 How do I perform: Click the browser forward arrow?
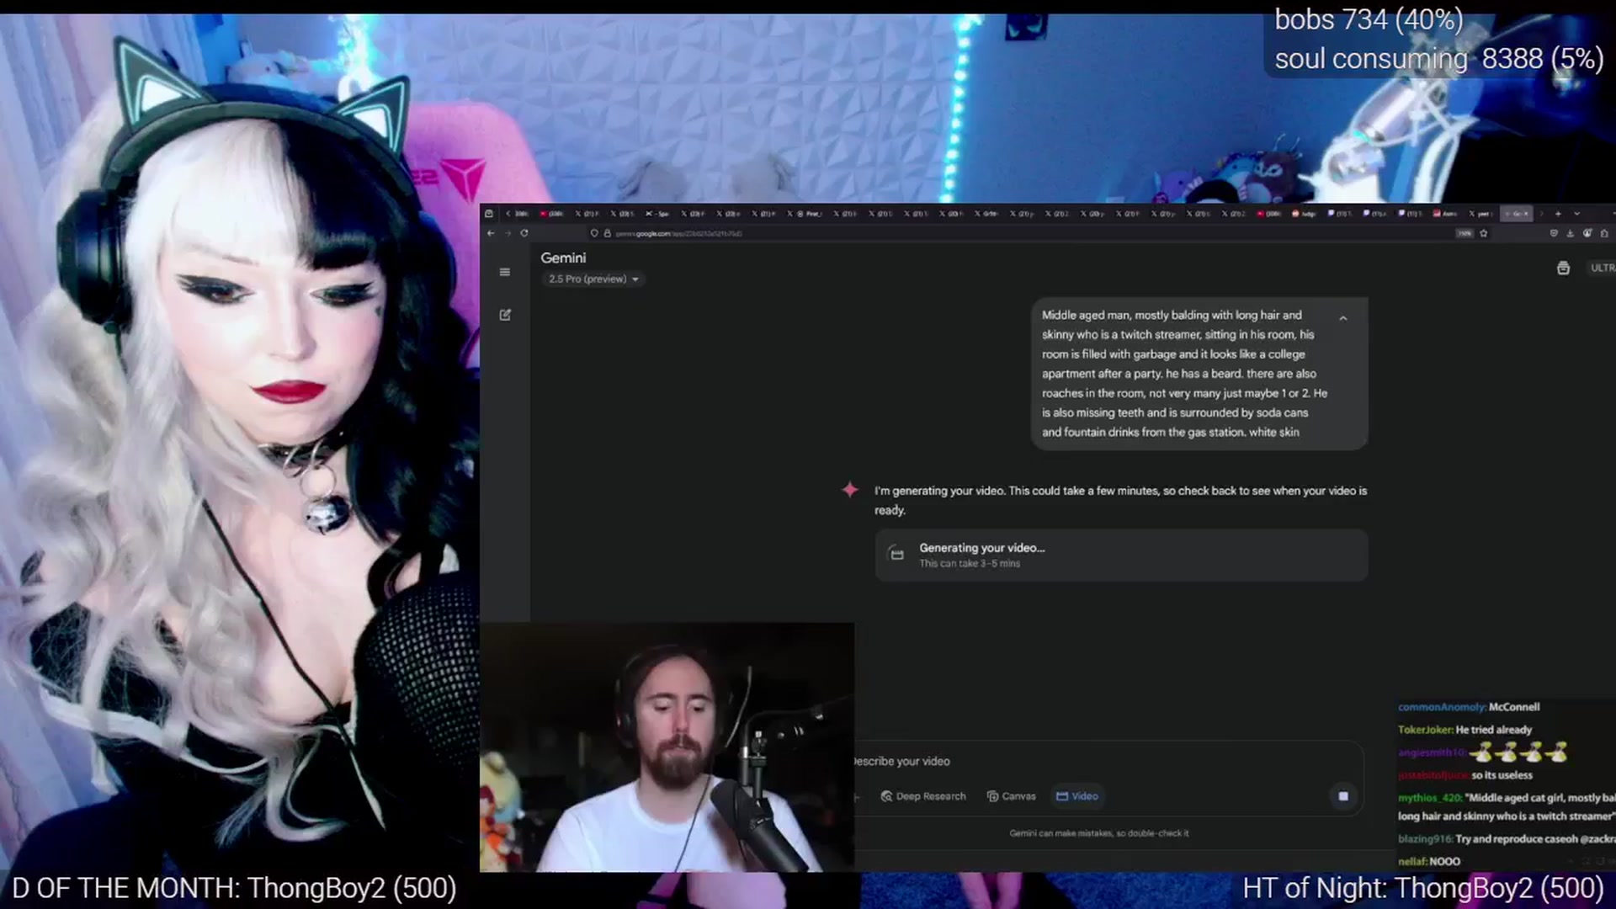pos(508,233)
